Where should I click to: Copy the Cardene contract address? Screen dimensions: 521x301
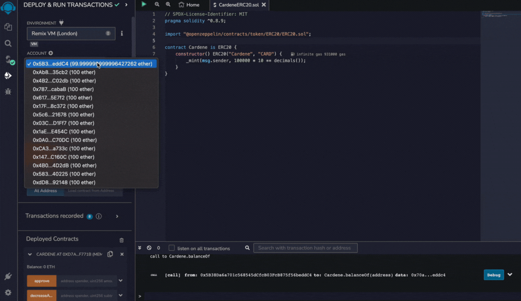pyautogui.click(x=110, y=254)
